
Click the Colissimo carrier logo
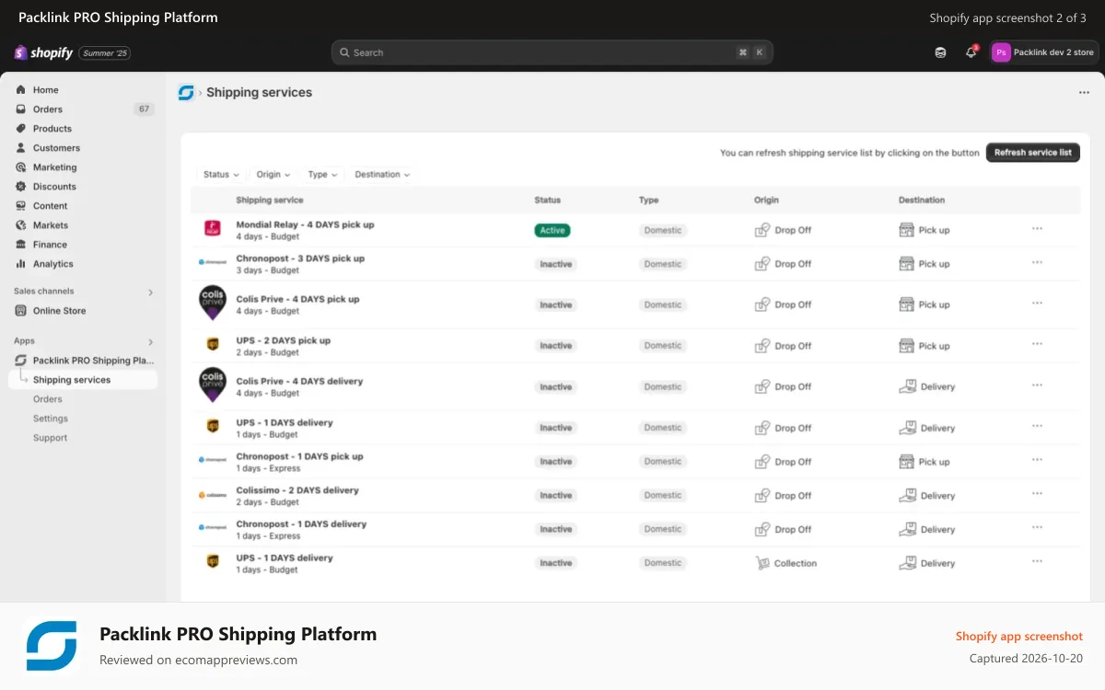pos(213,495)
